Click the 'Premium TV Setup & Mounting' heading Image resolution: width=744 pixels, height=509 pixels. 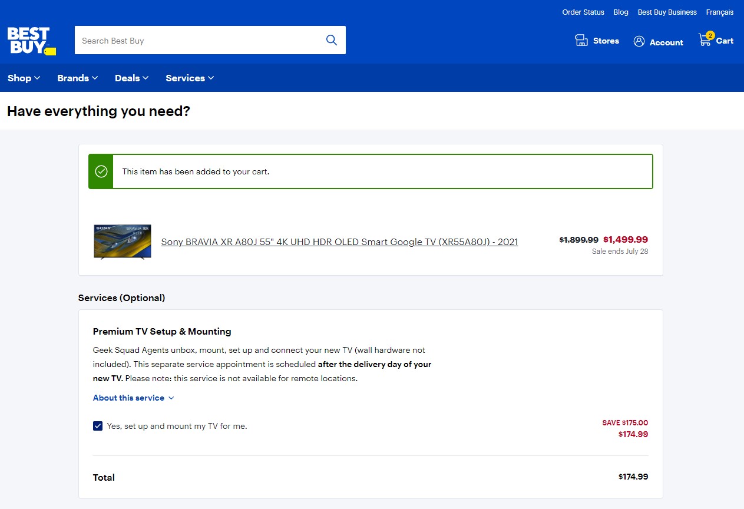[x=162, y=331]
